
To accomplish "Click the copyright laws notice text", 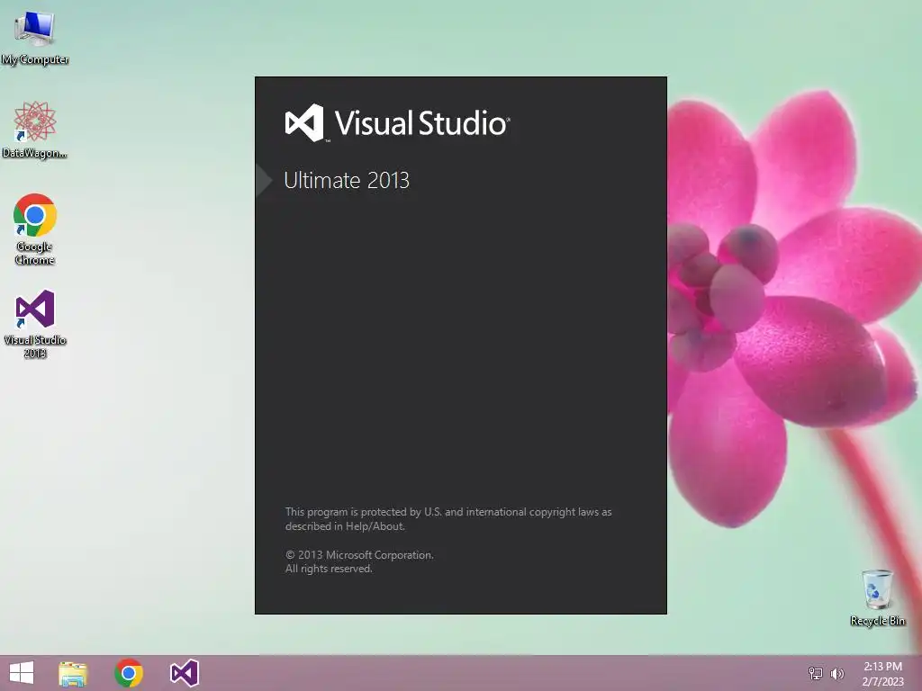I will (448, 519).
